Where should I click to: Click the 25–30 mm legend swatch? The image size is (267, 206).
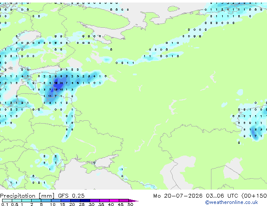click(85, 201)
